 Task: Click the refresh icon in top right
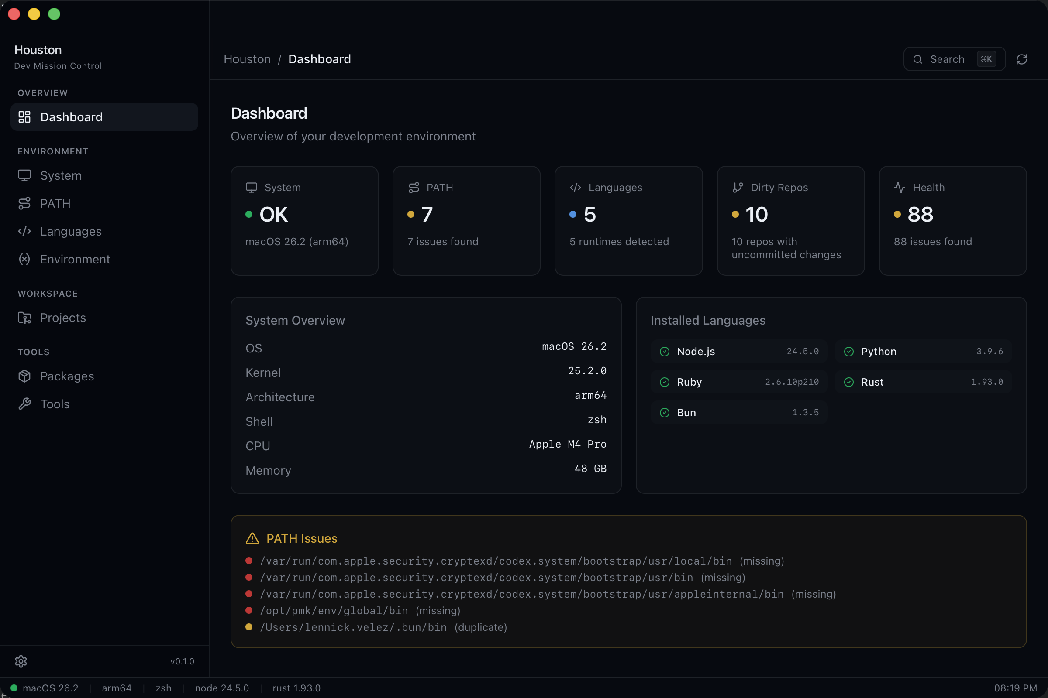(1022, 59)
